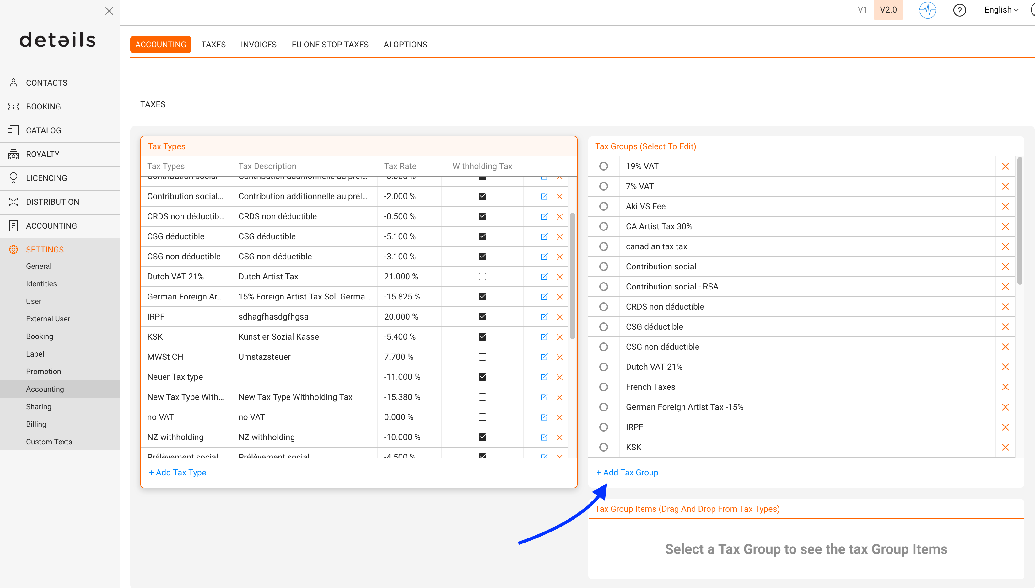Enable withholding tax for MWSt CH
Screen dimensions: 1035x588
pos(482,357)
